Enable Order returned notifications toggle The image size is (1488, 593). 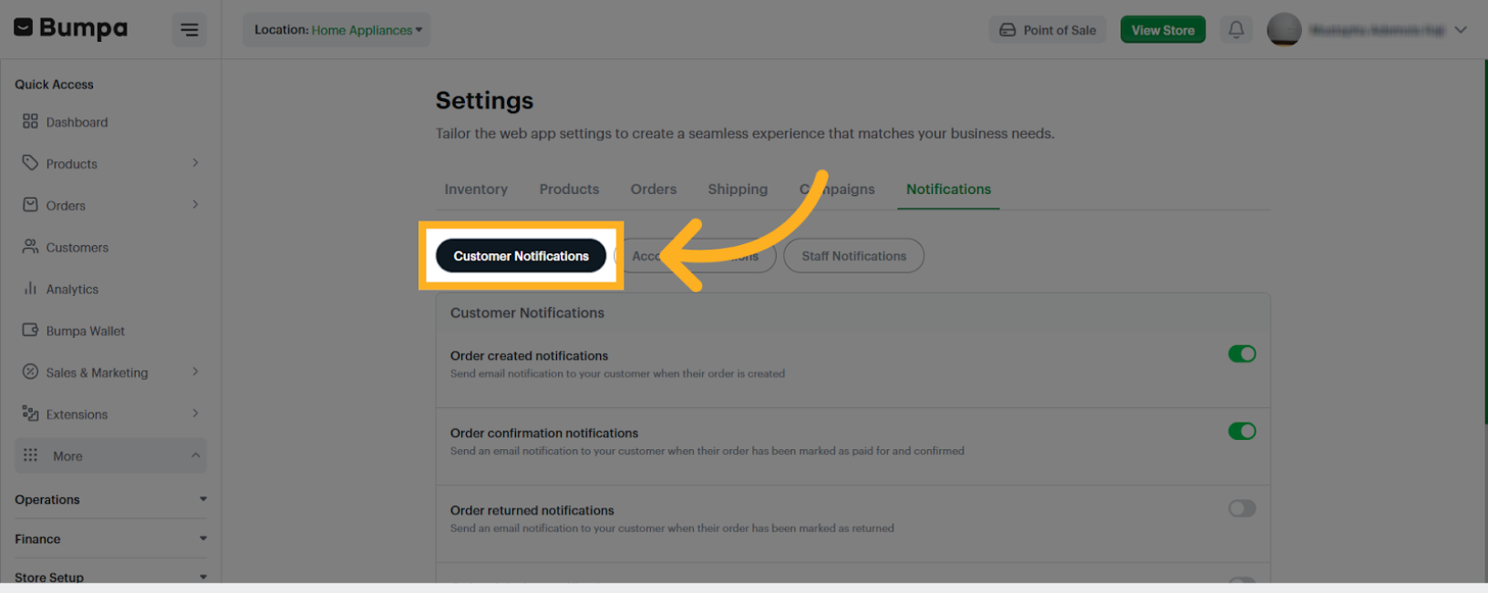[1242, 508]
